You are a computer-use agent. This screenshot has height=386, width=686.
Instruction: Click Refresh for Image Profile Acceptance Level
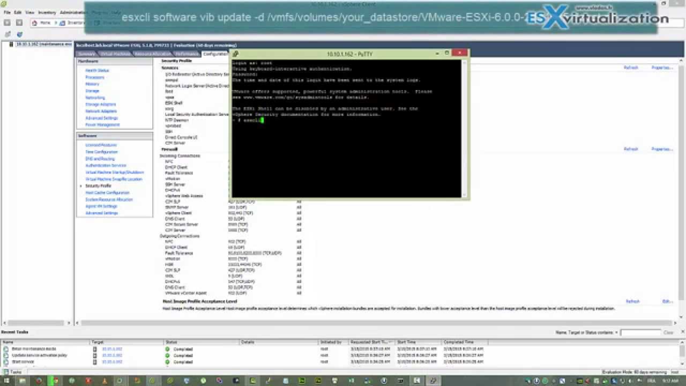(632, 301)
